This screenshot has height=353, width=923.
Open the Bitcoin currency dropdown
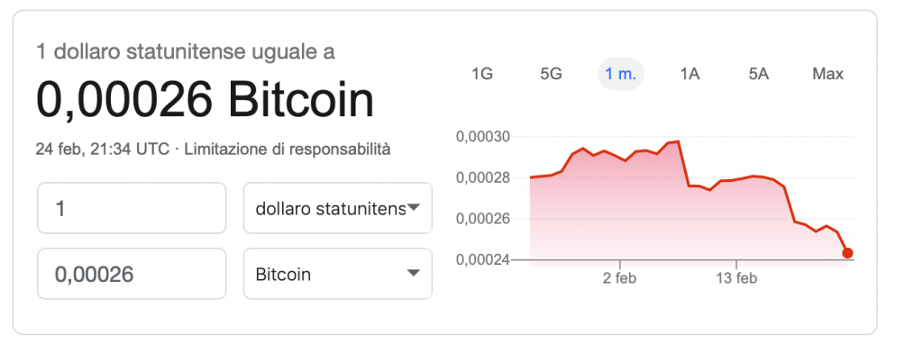point(338,274)
